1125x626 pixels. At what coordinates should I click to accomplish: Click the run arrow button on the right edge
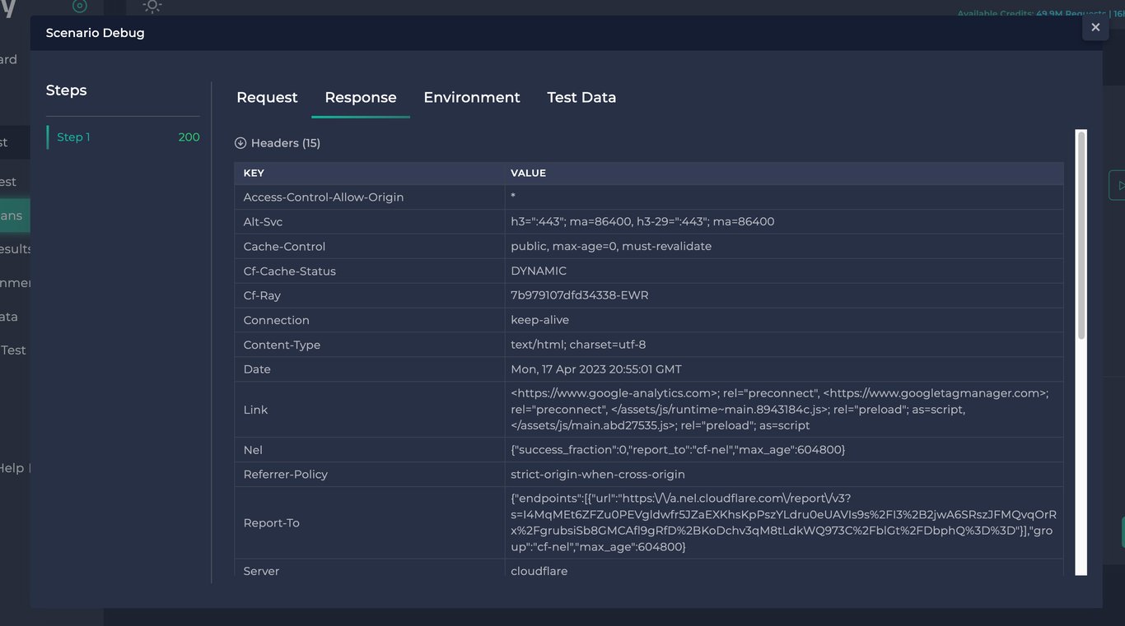[1118, 184]
